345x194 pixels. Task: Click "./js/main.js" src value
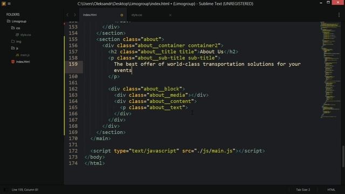click(x=215, y=151)
